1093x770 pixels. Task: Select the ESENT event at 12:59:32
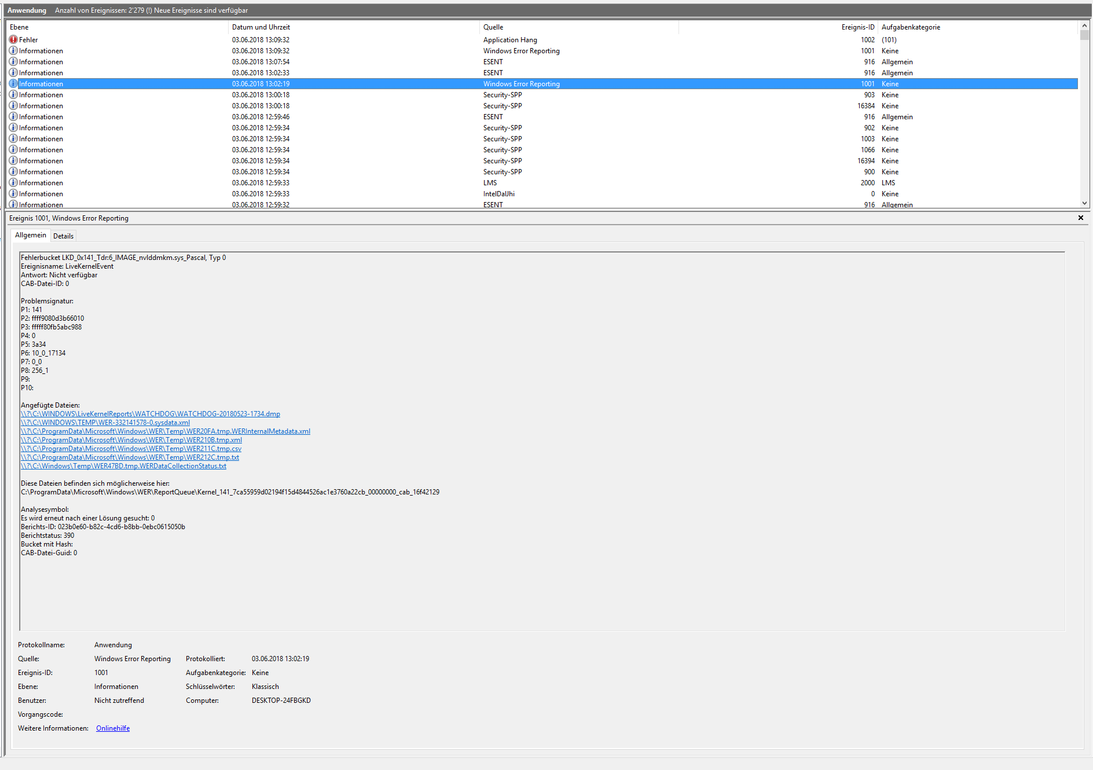[x=543, y=204]
